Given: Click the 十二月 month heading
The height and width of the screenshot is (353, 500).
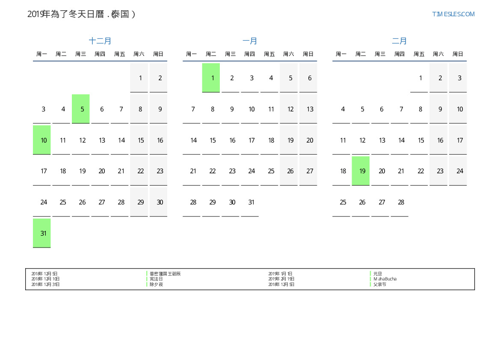Looking at the screenshot, I should tap(100, 41).
